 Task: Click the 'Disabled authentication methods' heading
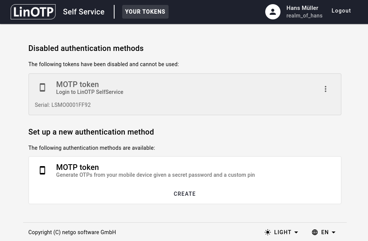point(86,48)
